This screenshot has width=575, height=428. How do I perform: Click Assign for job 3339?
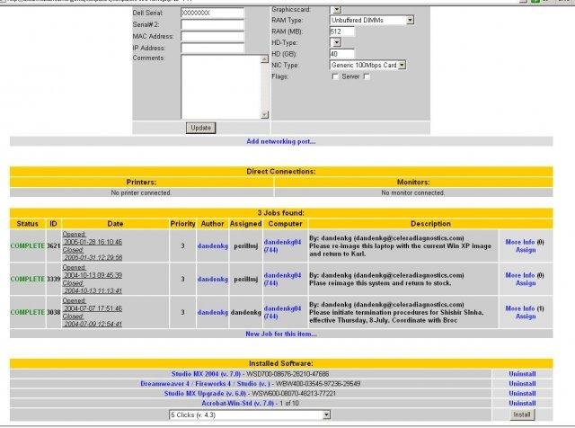pos(526,283)
